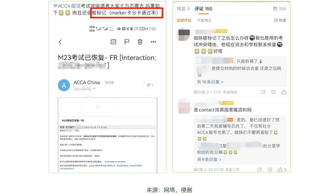Tap the 来源：网络，侵删 caption
The height and width of the screenshot is (195, 336).
169,190
